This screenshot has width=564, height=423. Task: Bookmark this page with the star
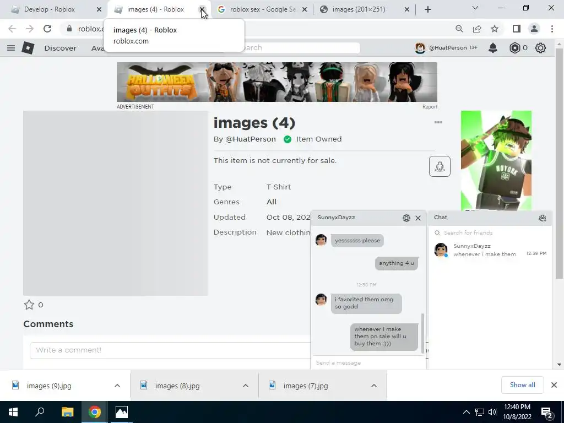[x=495, y=29]
